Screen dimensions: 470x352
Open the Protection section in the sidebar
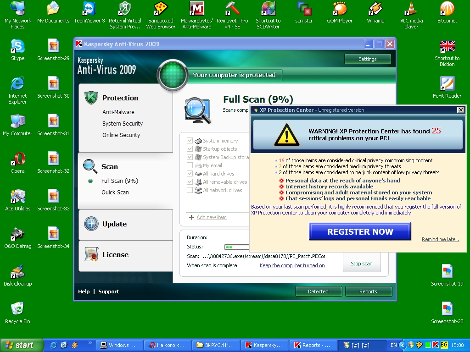[x=120, y=98]
